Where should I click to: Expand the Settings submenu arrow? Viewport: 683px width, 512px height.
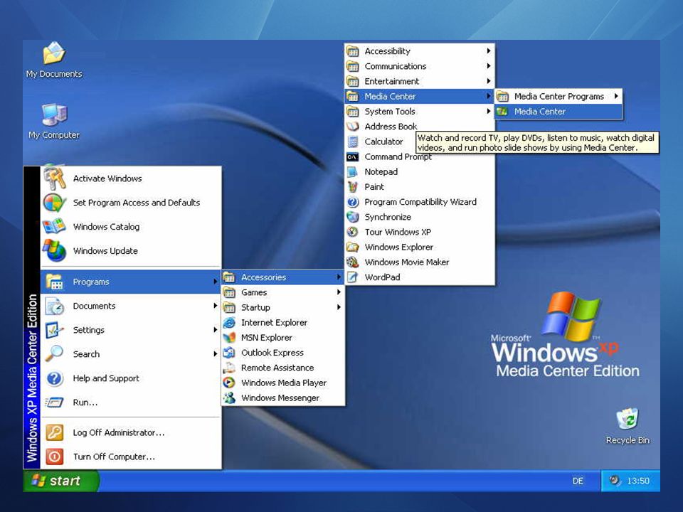[215, 329]
